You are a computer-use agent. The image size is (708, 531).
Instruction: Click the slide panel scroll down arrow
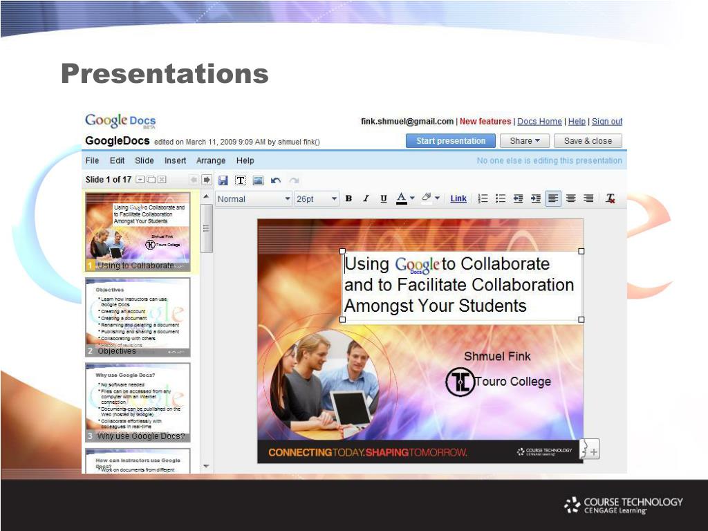[206, 466]
